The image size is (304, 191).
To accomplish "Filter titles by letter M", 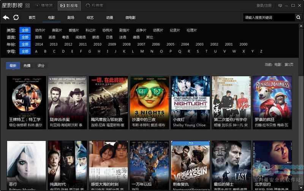I will pyautogui.click(x=142, y=51).
